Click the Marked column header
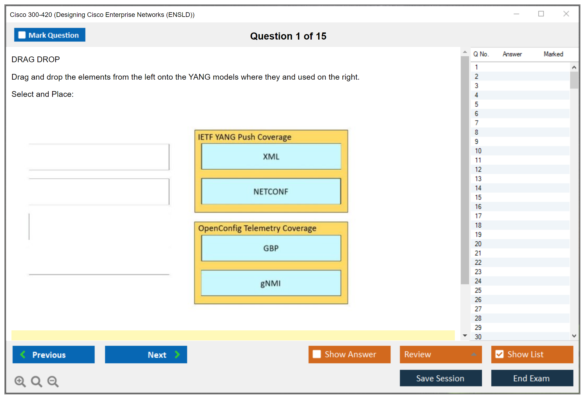The height and width of the screenshot is (401, 587). coord(553,54)
